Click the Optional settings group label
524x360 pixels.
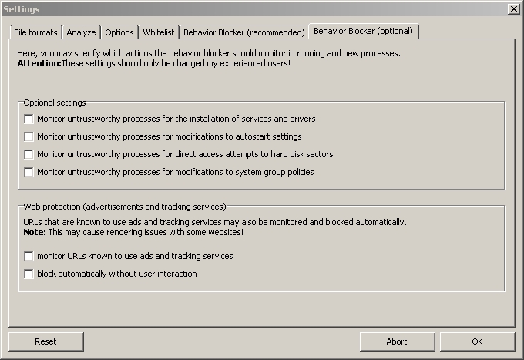[x=55, y=103]
